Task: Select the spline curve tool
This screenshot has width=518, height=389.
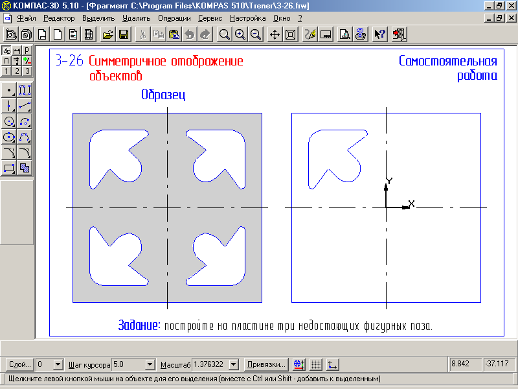Action: point(25,137)
